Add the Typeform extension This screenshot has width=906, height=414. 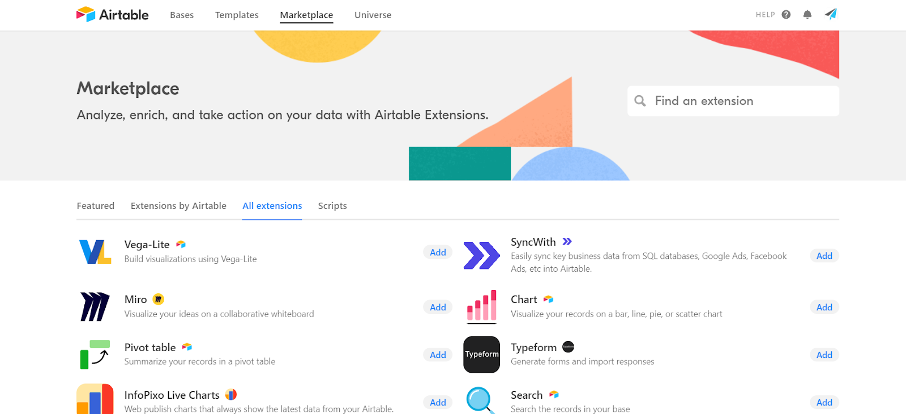point(824,355)
